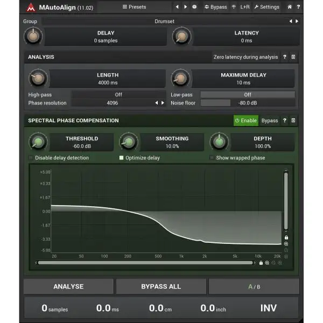
Task: Click the horizontal axis zoom-in icon
Action: click(267, 263)
